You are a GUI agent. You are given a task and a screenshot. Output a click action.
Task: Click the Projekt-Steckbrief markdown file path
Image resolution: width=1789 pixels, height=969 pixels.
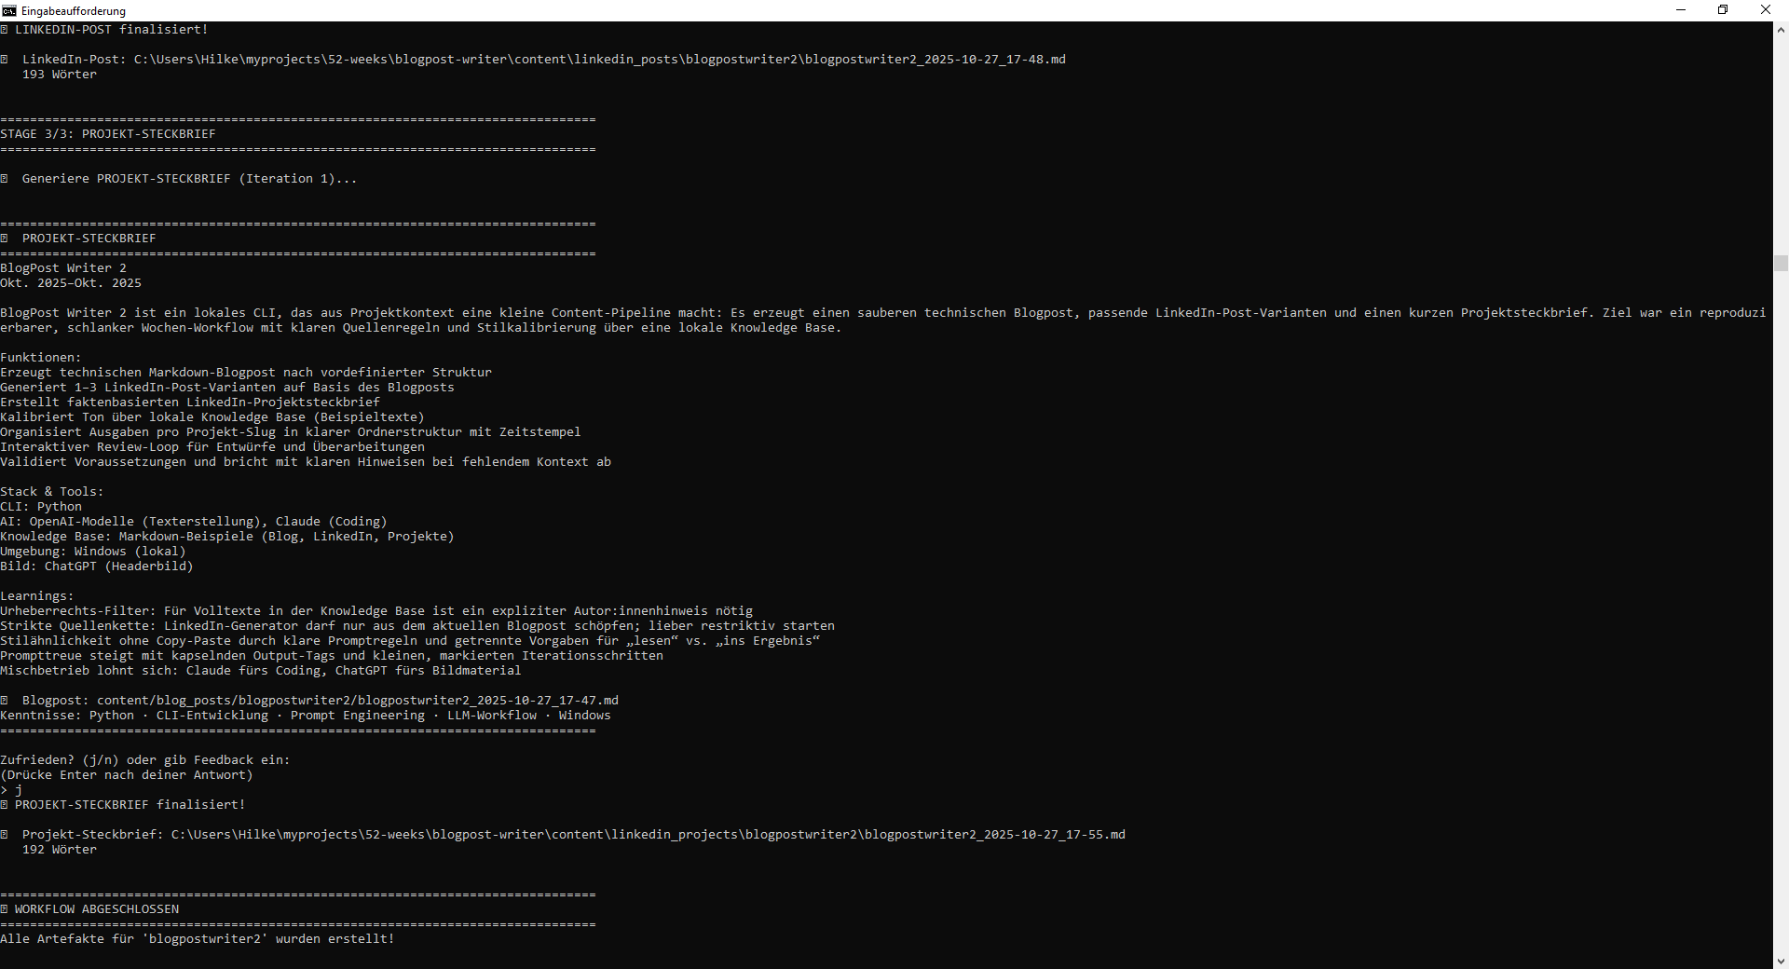648,835
